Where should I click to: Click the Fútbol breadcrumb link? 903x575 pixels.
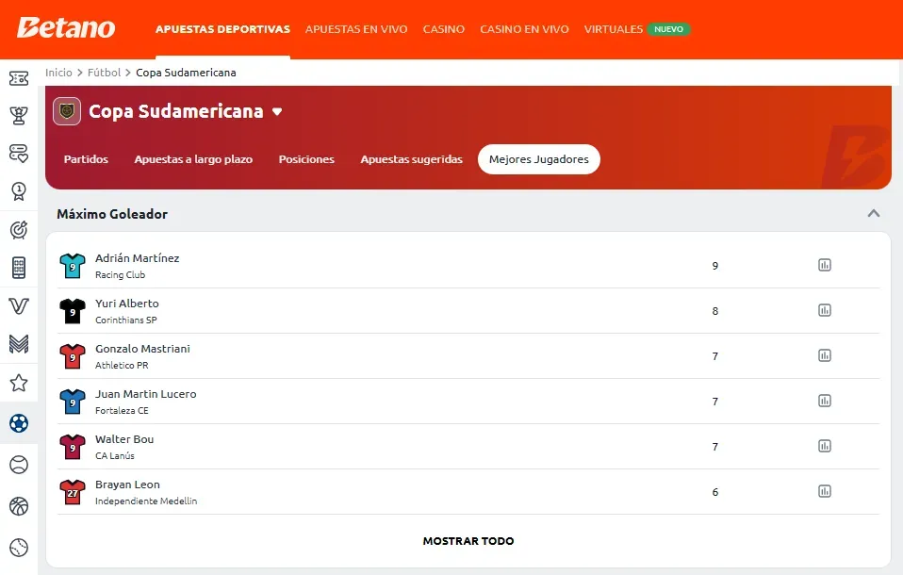(105, 73)
